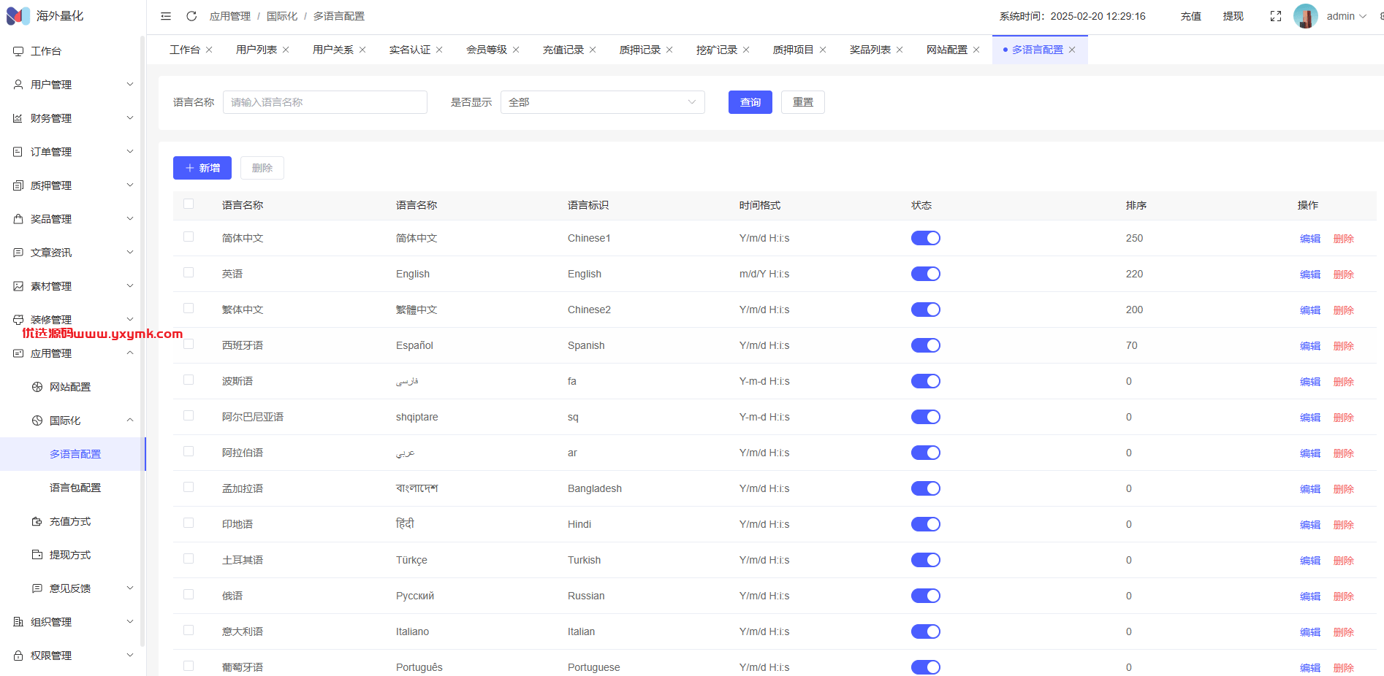Toggle status switch for 英语 row
Image resolution: width=1384 pixels, height=676 pixels.
[925, 274]
